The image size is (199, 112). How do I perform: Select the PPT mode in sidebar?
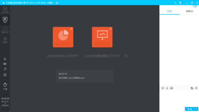[5, 20]
